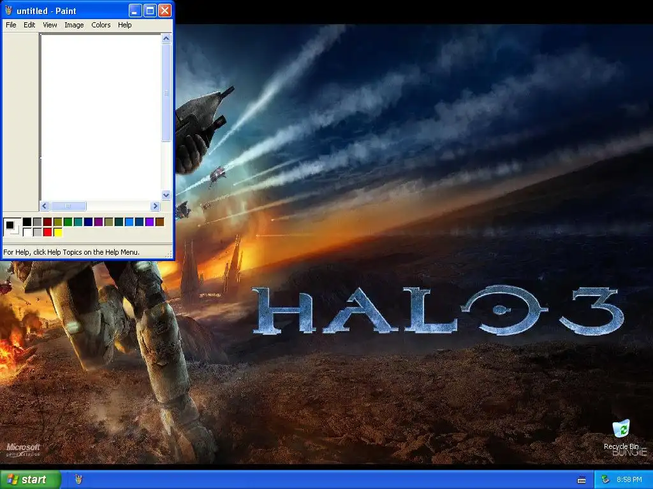Pick the bright sky blue swatch
Image resolution: width=653 pixels, height=489 pixels.
(129, 222)
